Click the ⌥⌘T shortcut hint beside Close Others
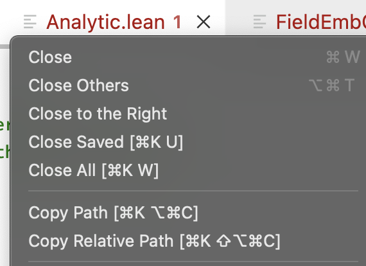366x266 pixels. (332, 85)
